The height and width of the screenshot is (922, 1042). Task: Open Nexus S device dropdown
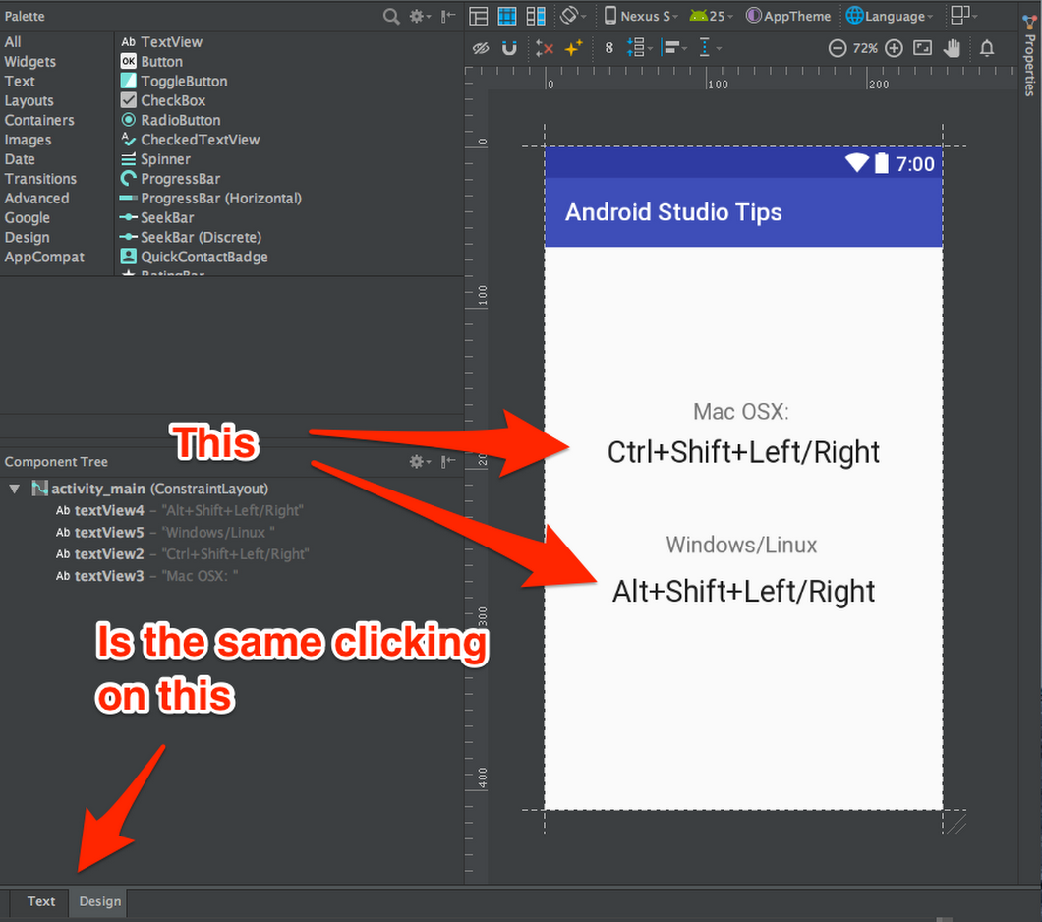(x=641, y=16)
